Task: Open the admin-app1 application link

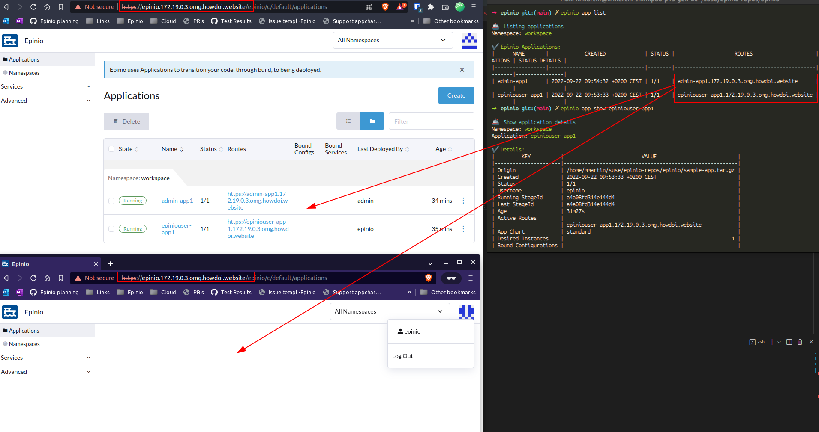Action: click(x=177, y=200)
